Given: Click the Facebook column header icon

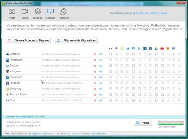Looking at the screenshot, I should click(x=151, y=48).
